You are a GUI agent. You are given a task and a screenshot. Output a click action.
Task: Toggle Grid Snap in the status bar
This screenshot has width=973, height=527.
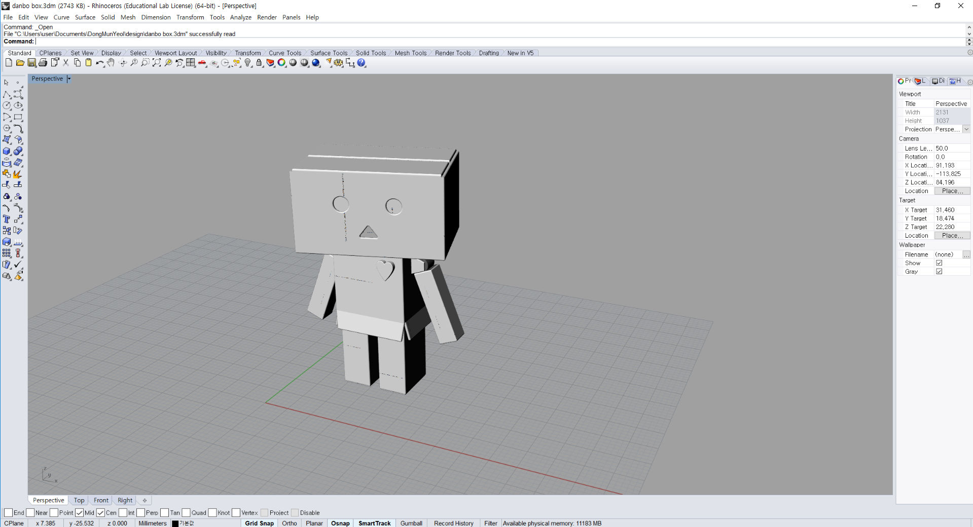[260, 523]
